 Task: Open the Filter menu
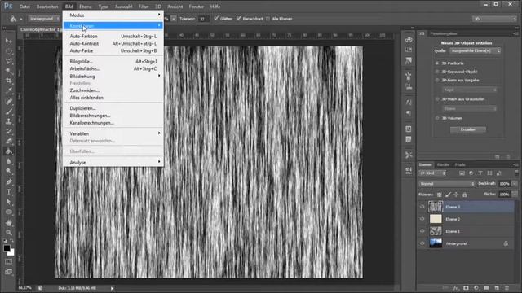tap(144, 7)
